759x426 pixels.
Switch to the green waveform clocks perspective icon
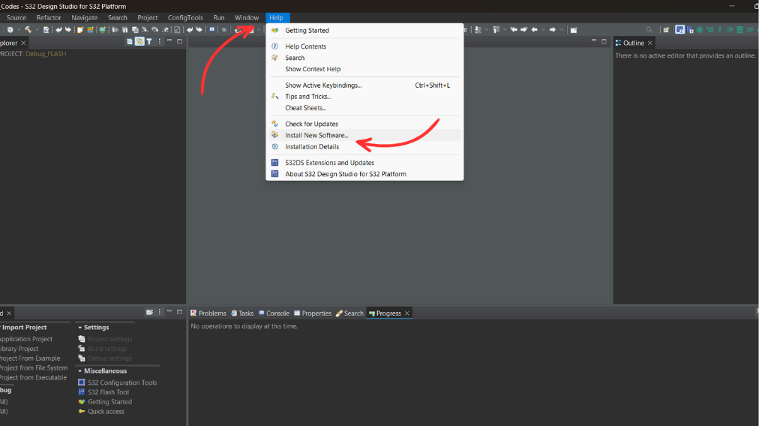(x=709, y=30)
